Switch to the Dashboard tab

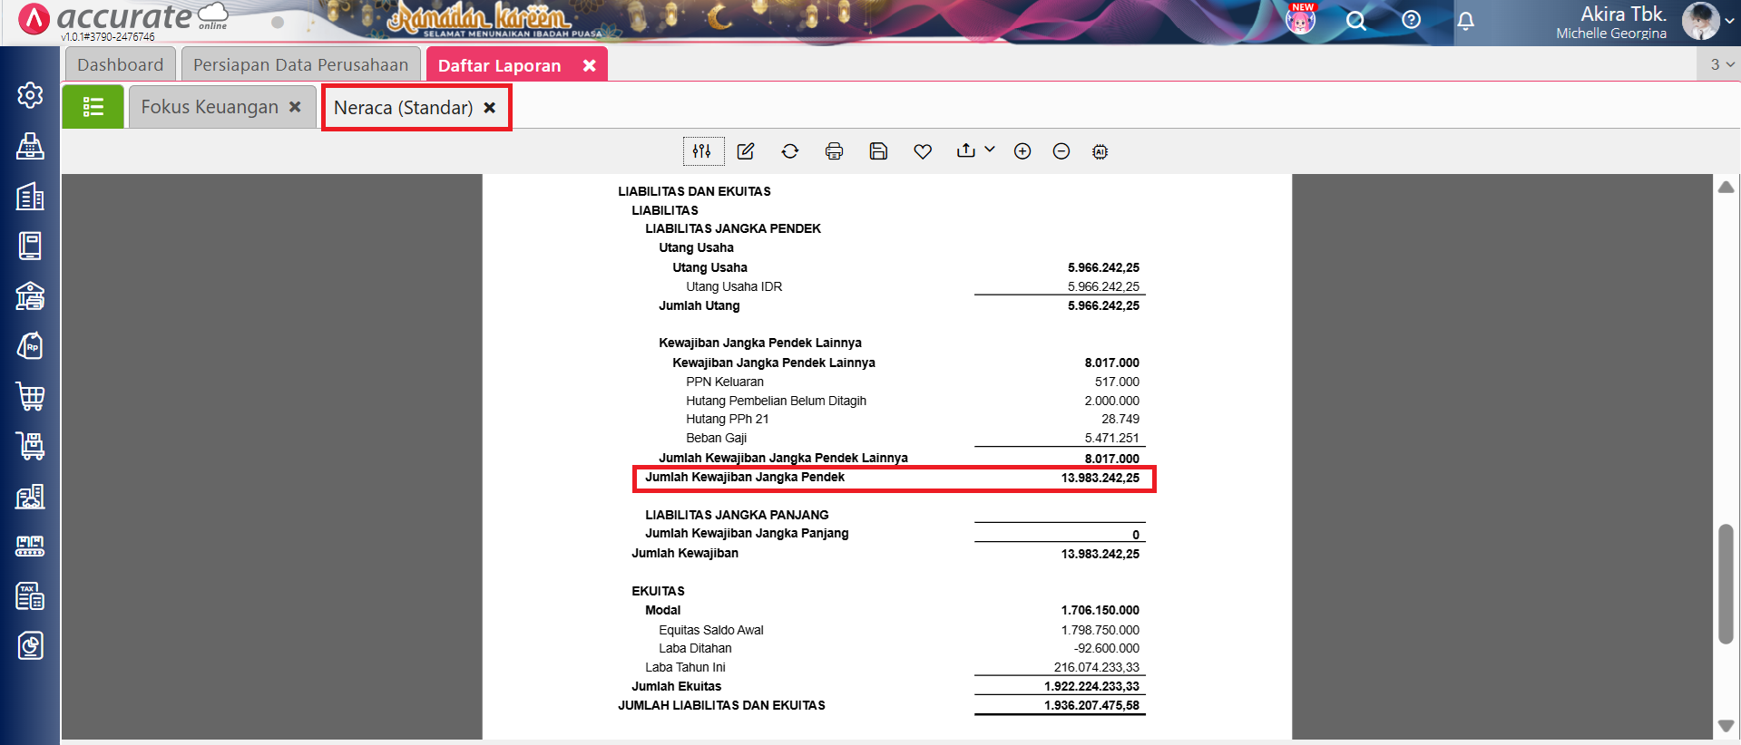point(120,65)
